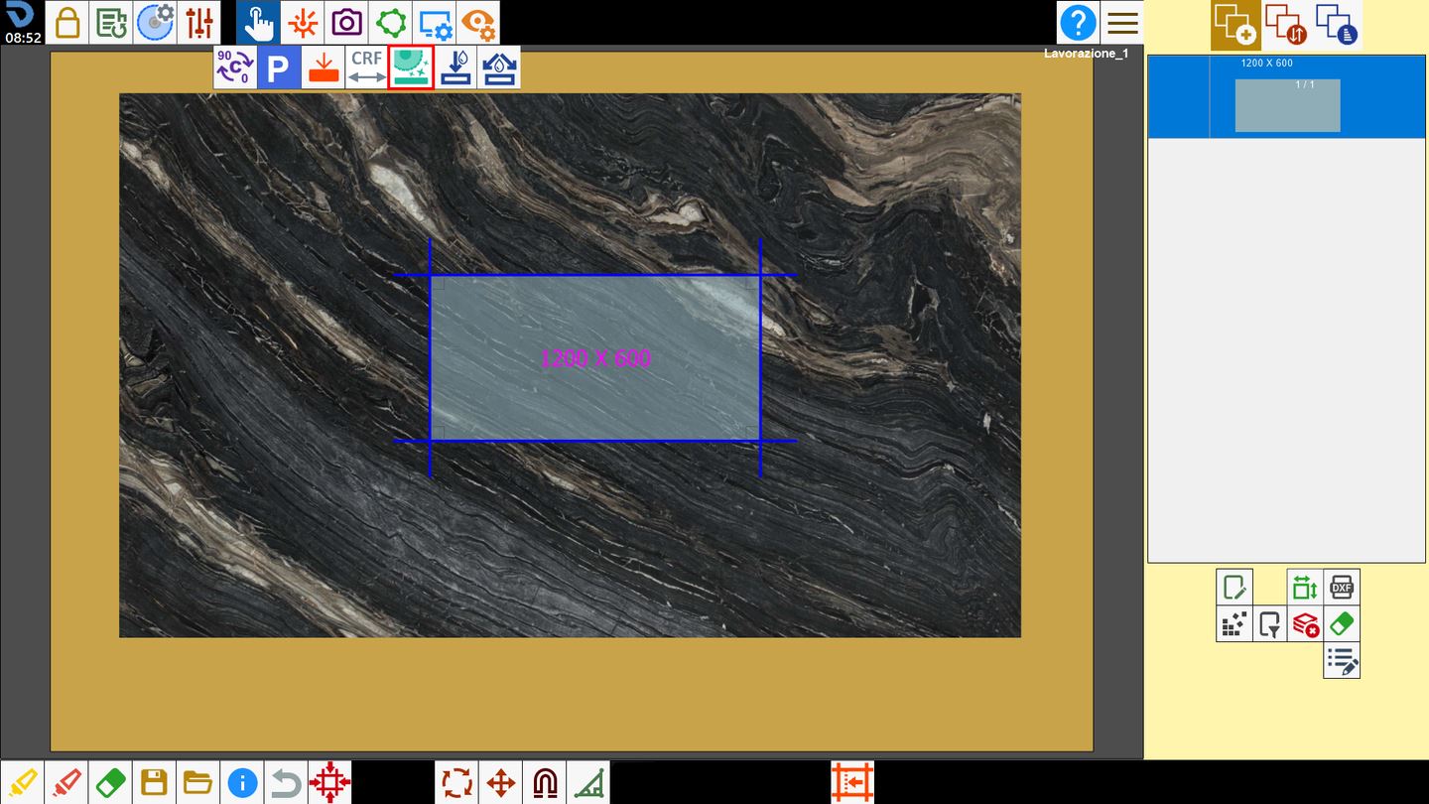This screenshot has height=804, width=1429.
Task: Open the blue monitor settings icon
Action: [x=434, y=22]
